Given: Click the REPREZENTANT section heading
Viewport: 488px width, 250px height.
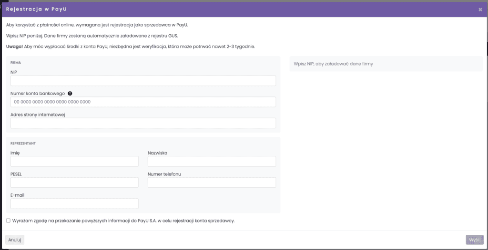Looking at the screenshot, I should [23, 143].
